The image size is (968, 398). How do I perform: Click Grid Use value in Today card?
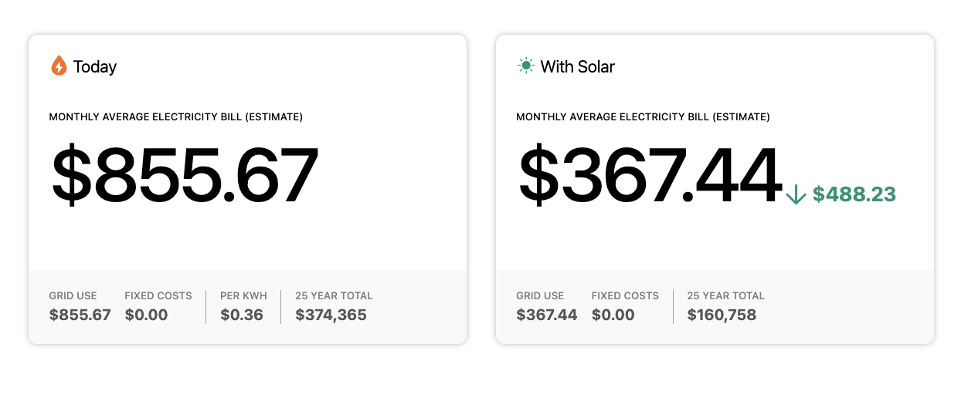[80, 315]
